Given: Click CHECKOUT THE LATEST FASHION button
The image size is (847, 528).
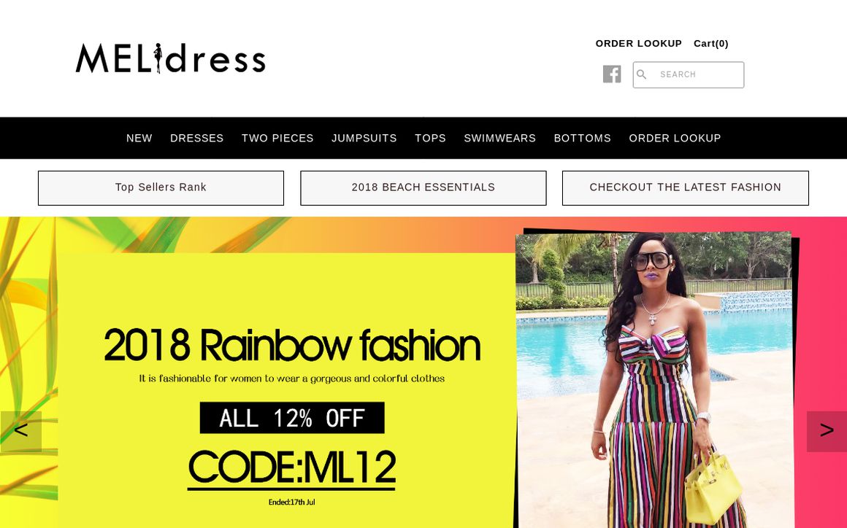Looking at the screenshot, I should click(x=686, y=187).
